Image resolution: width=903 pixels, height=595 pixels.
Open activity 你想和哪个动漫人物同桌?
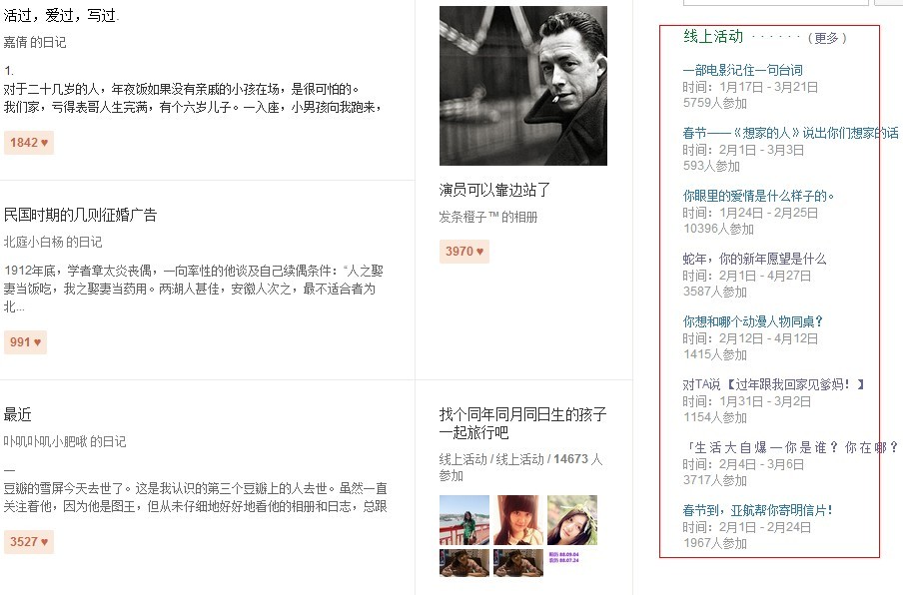click(753, 321)
